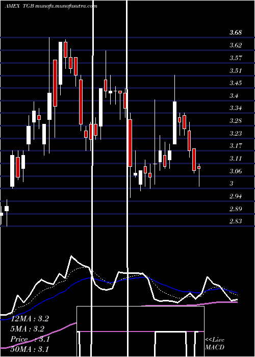
Task: Click the 2.89 price axis label
Action: tap(236, 209)
